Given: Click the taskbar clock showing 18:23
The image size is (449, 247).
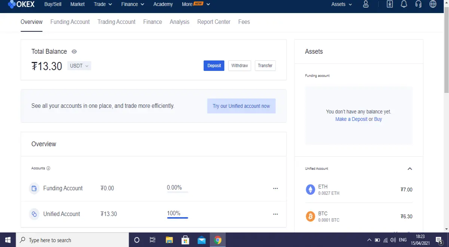Looking at the screenshot, I should coord(420,240).
